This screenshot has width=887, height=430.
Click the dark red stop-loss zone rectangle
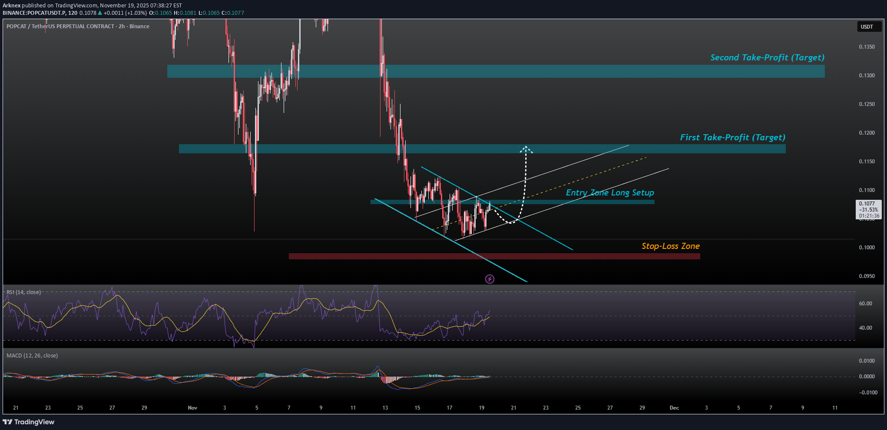pyautogui.click(x=494, y=256)
